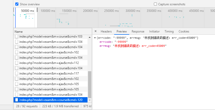The image size is (215, 110).
Task: Click the purple errmsg key
Action: [105, 46]
